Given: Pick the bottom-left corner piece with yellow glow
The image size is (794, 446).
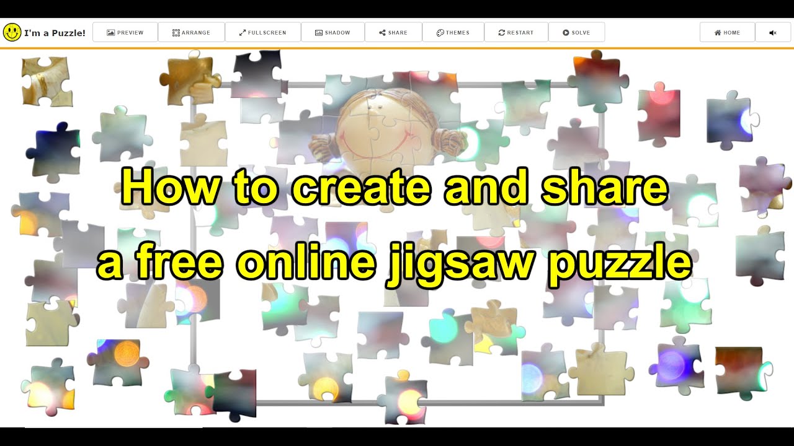Looking at the screenshot, I should [48, 387].
